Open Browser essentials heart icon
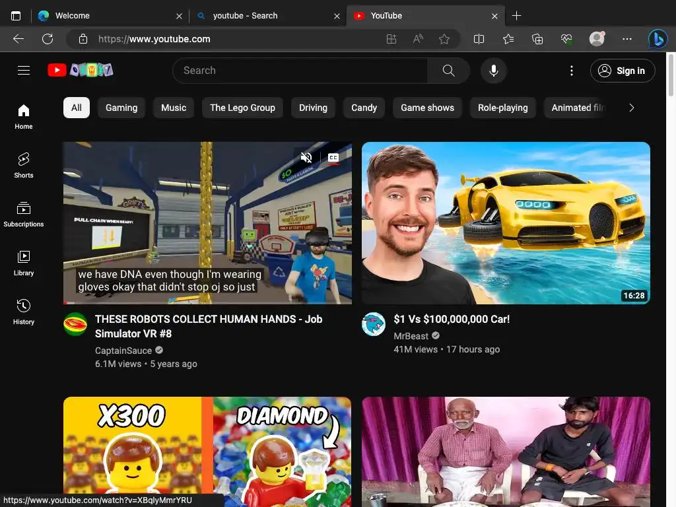The width and height of the screenshot is (676, 507). (566, 39)
